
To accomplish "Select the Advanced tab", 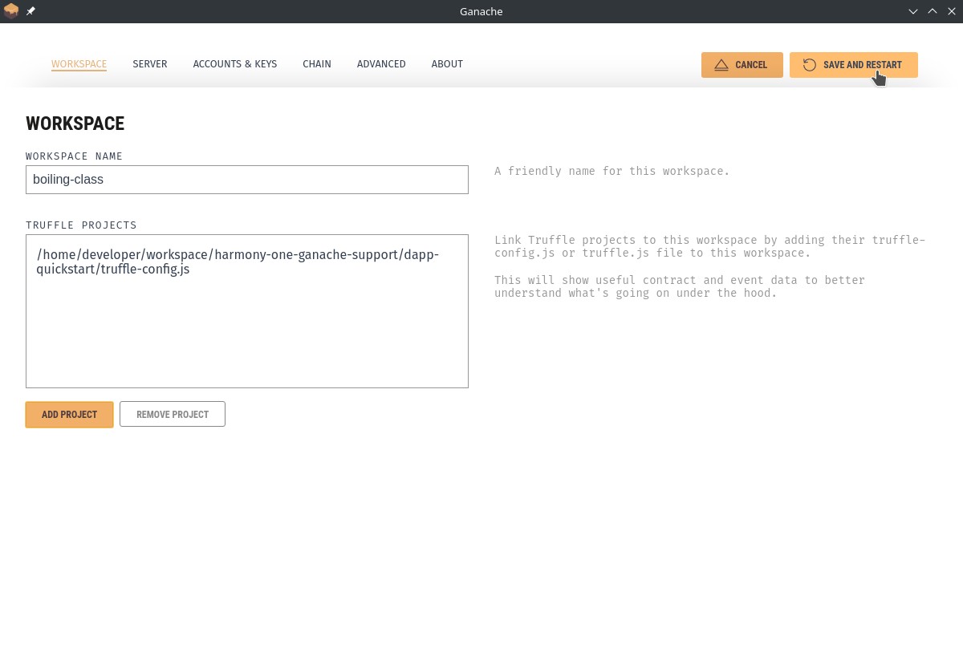I will pos(381,64).
